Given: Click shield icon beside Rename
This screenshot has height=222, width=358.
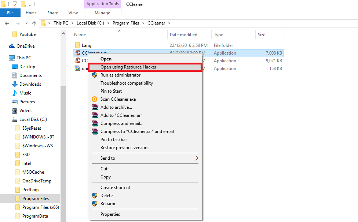Looking at the screenshot, I should pyautogui.click(x=95, y=204).
